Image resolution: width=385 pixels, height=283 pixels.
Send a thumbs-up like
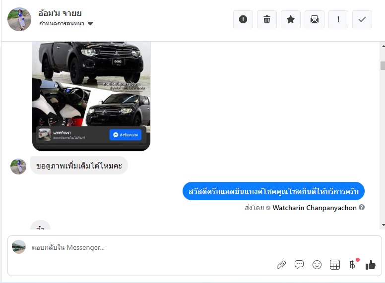[371, 265]
